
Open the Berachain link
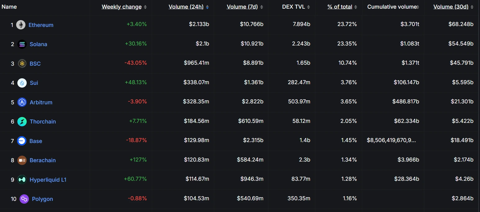43,160
